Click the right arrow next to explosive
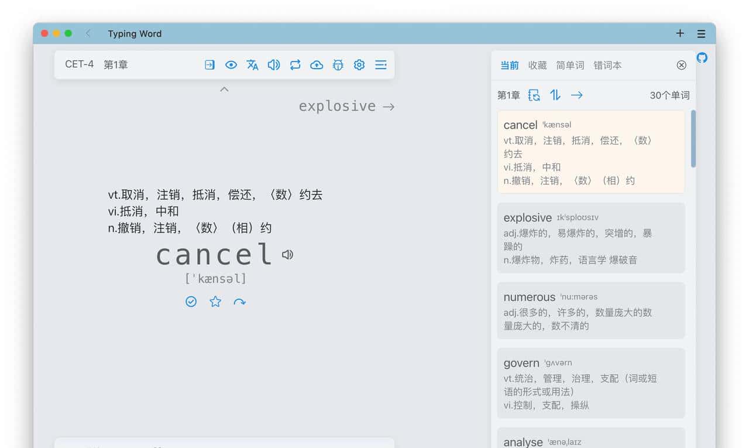Screen dimensions: 749x448 [389, 106]
